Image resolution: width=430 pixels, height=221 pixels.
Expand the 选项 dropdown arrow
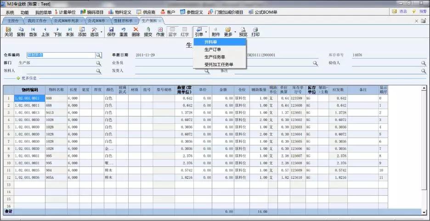click(x=102, y=32)
